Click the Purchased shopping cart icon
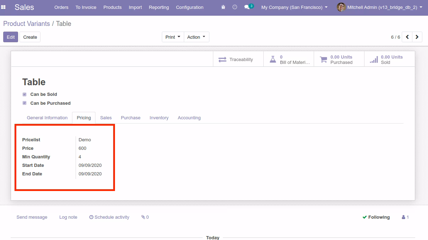This screenshot has width=428, height=240. [x=323, y=60]
